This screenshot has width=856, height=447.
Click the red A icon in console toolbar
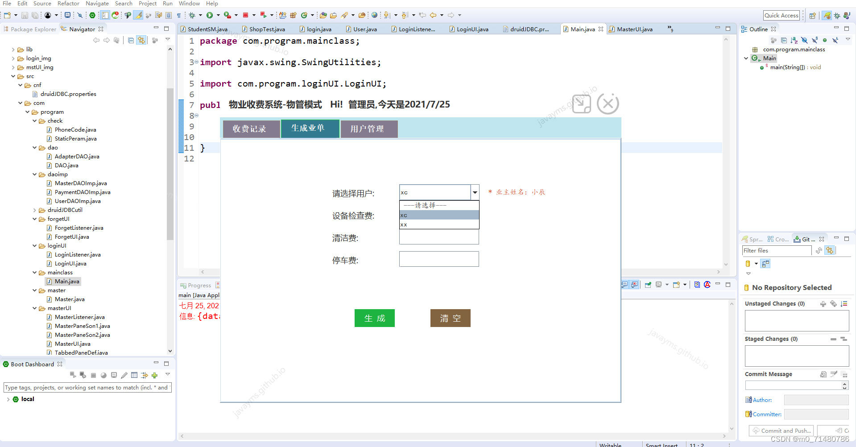(707, 285)
